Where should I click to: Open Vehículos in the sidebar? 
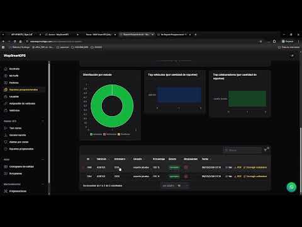click(x=14, y=110)
